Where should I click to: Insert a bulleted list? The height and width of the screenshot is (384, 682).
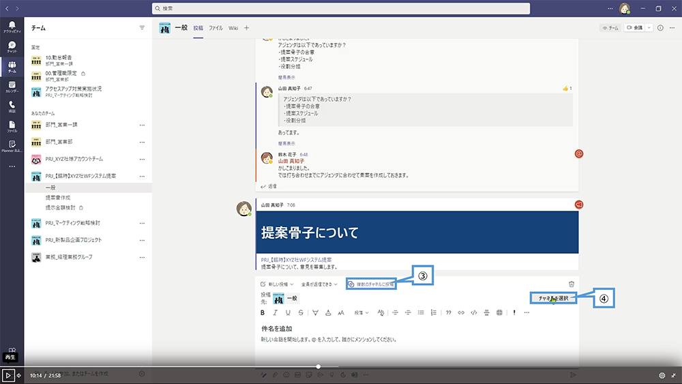click(421, 312)
